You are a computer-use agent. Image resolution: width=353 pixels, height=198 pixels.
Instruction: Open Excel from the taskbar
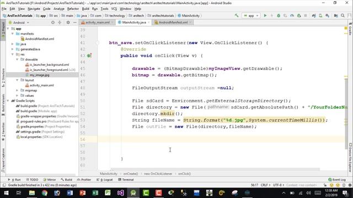click(x=95, y=193)
